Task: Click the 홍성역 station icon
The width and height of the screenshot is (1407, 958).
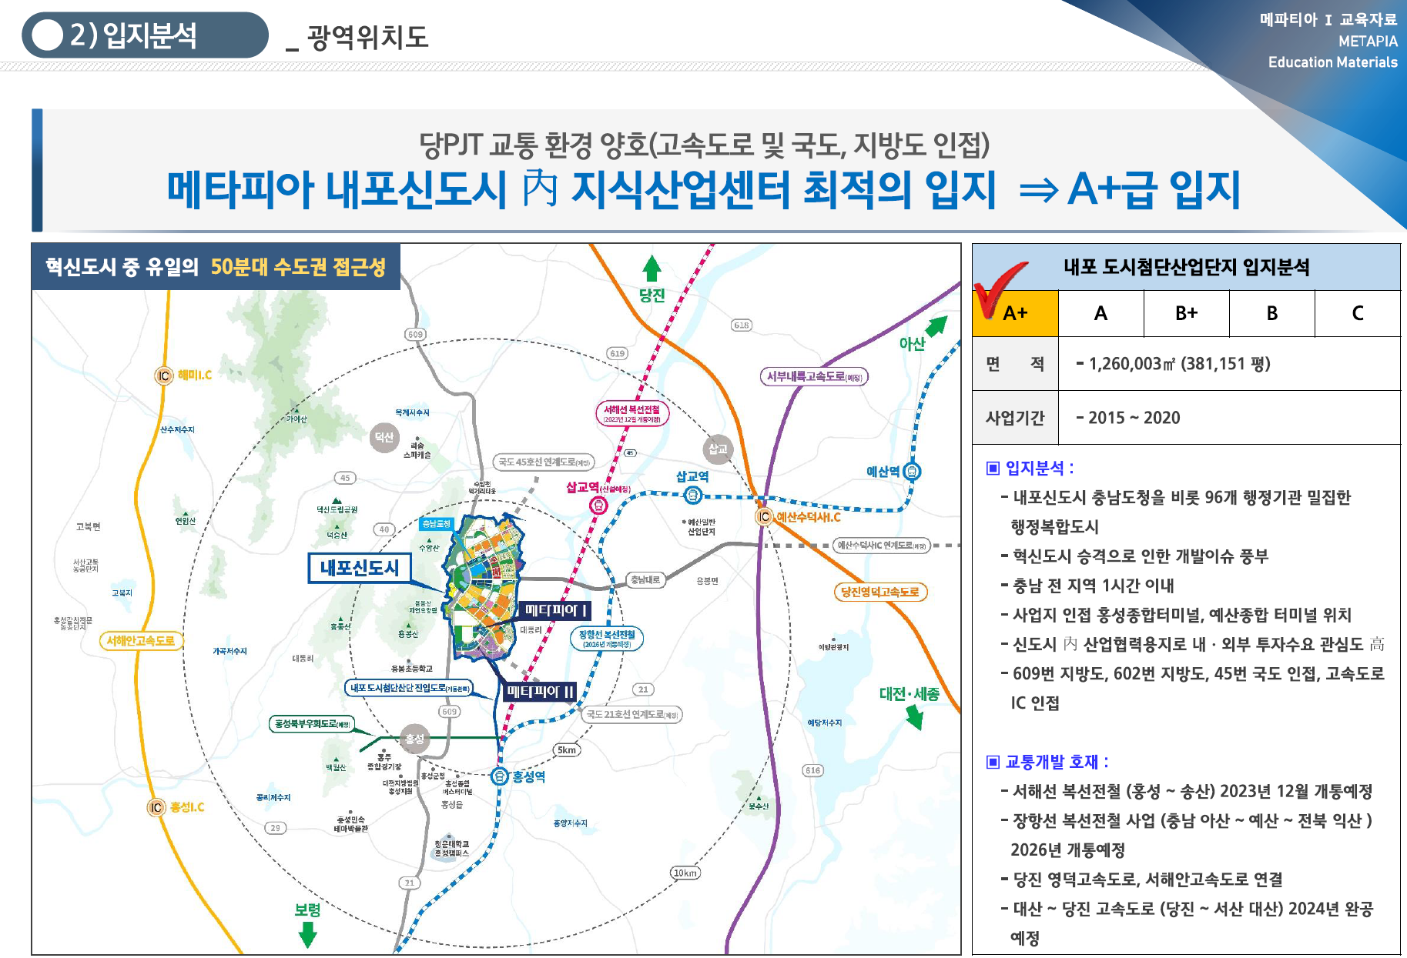Action: tap(500, 776)
